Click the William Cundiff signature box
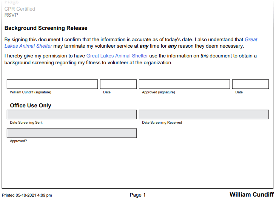The height and width of the screenshot is (200, 276). tap(52, 84)
